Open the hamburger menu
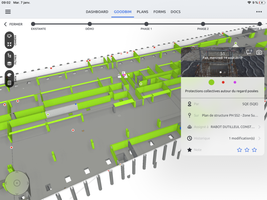Viewport: 267px width, 200px height. (8, 11)
